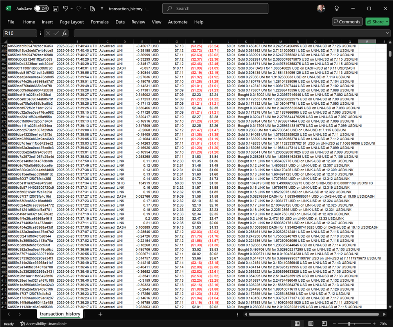The image size is (393, 327).
Task: Click the zoom slider handle
Action: [349, 324]
